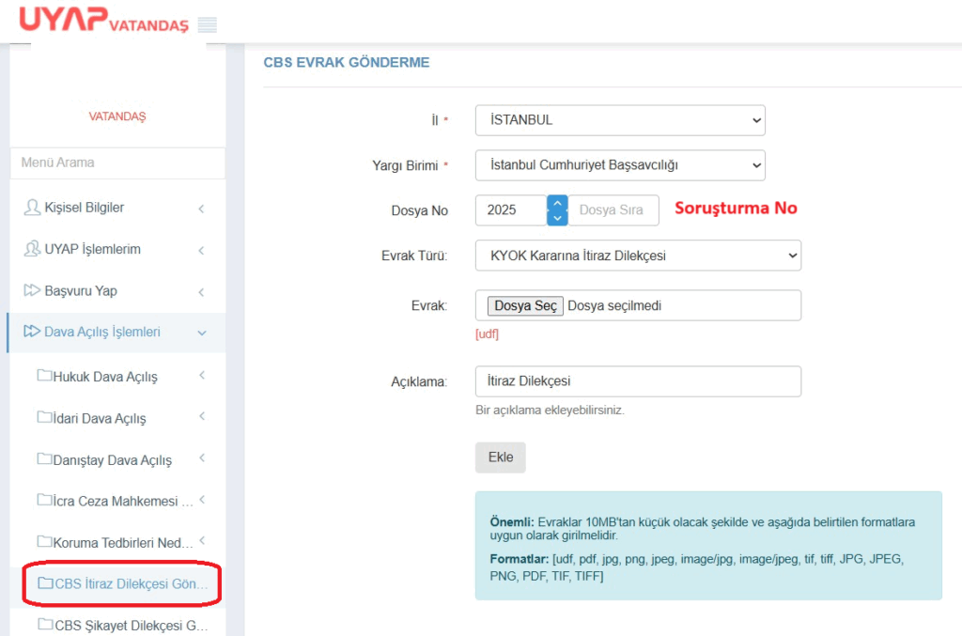Screen dimensions: 962x636
Task: Click the CBS İtiraz Dilekçesi folder icon
Action: click(x=46, y=583)
